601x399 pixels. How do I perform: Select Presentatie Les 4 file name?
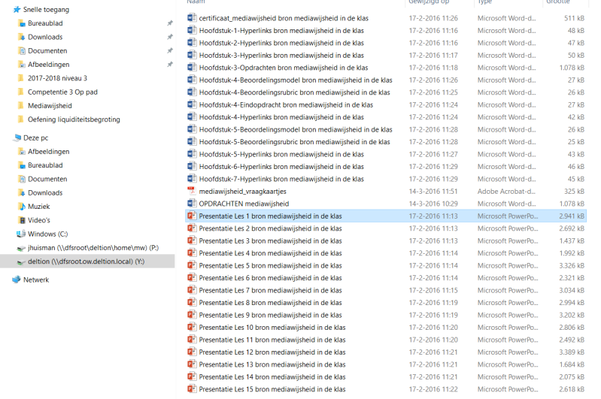270,253
